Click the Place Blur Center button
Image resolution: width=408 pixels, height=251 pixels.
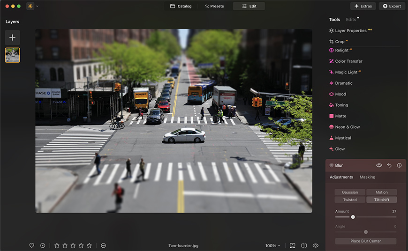pyautogui.click(x=366, y=241)
